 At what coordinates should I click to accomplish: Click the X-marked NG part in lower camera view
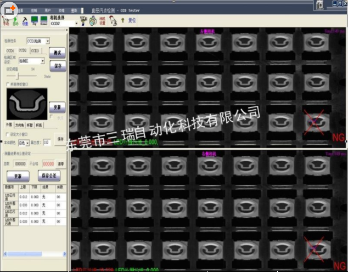(x=314, y=249)
